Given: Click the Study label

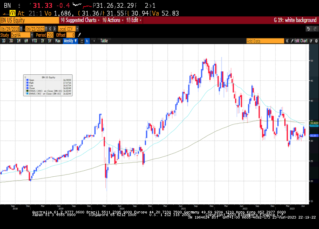Looking at the screenshot, I should coord(5,35).
